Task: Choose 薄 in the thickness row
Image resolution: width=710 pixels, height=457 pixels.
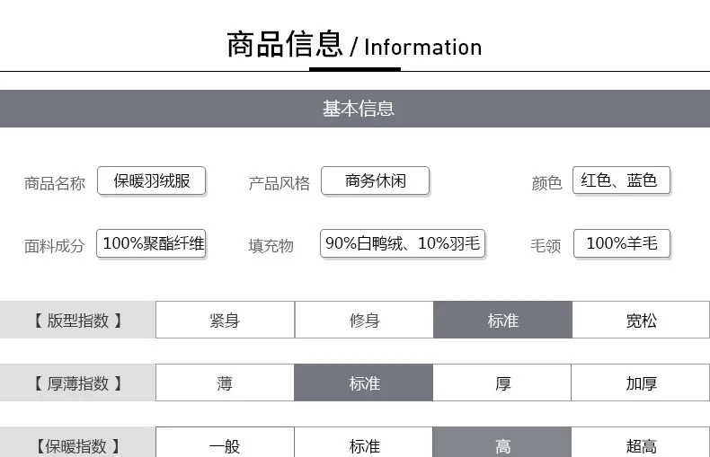Action: pos(225,382)
